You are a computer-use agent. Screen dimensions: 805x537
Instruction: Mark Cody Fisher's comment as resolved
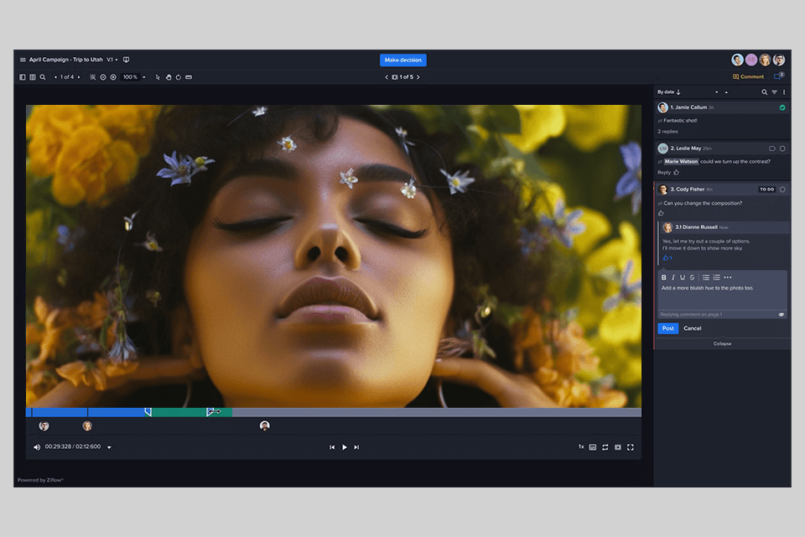[782, 190]
